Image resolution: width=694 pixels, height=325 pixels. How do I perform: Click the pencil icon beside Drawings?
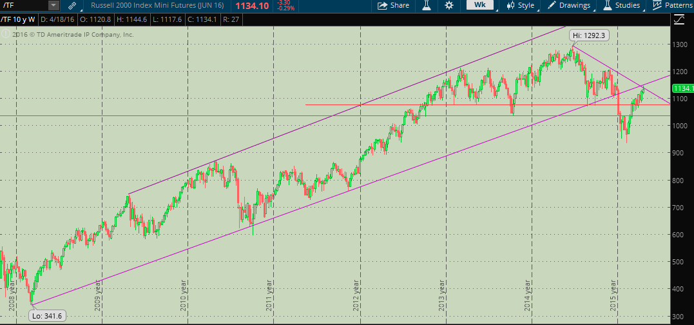coord(552,5)
